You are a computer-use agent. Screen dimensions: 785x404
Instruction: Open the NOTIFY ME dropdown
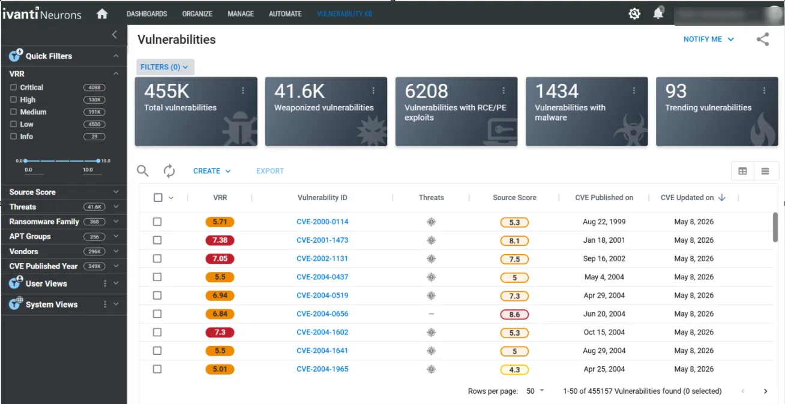point(709,39)
